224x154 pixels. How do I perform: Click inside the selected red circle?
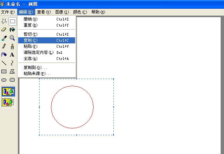[x=72, y=107]
